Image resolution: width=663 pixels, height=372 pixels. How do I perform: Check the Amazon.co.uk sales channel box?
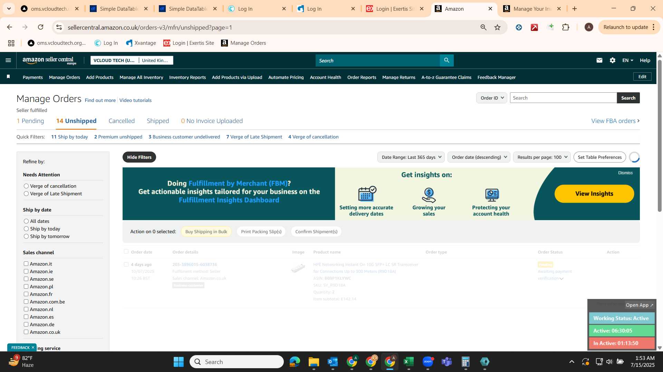tap(26, 332)
